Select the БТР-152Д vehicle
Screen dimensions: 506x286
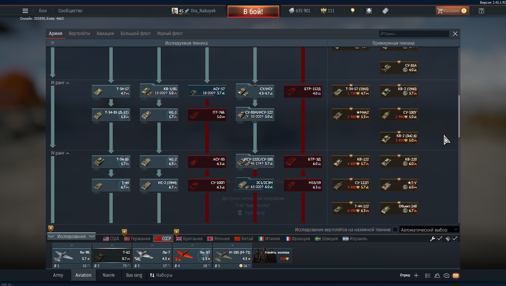(x=303, y=91)
